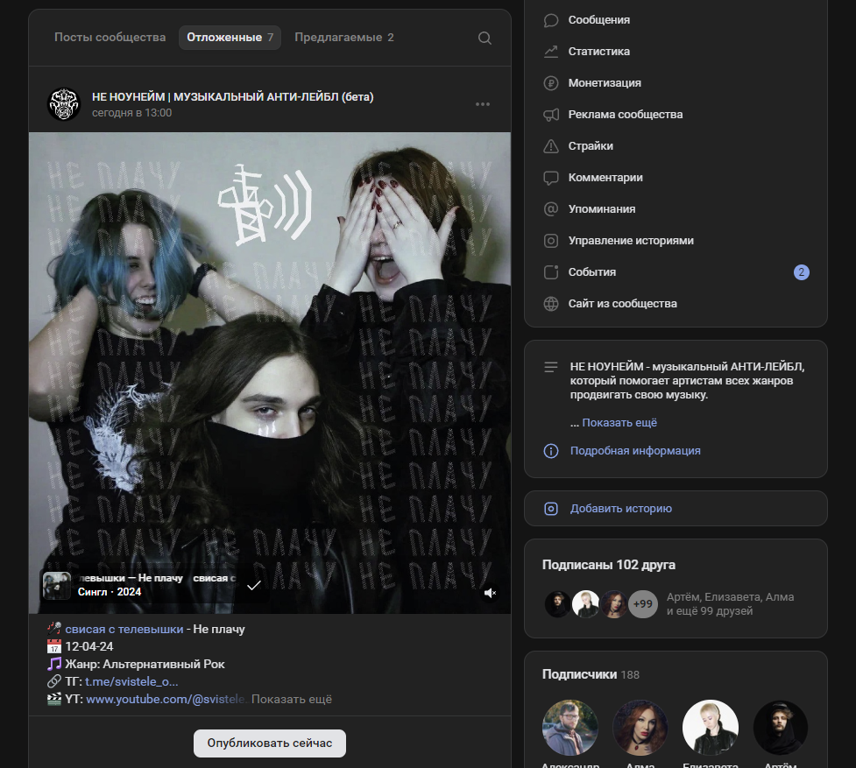
Task: Open subscriber Алма's avatar
Action: (640, 728)
